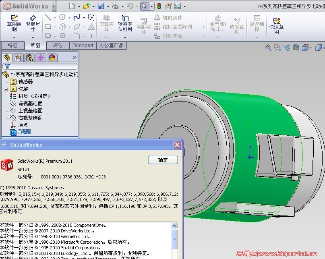Screen dimensions: 325x259
Task: Click the Open file folder icon
Action: [x=87, y=6]
